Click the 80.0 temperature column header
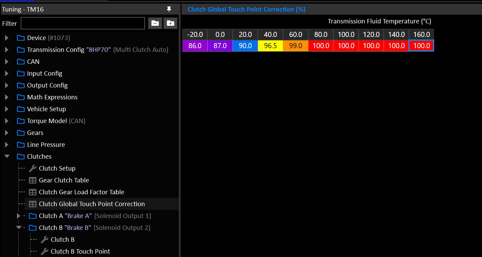The width and height of the screenshot is (482, 257). click(x=321, y=35)
